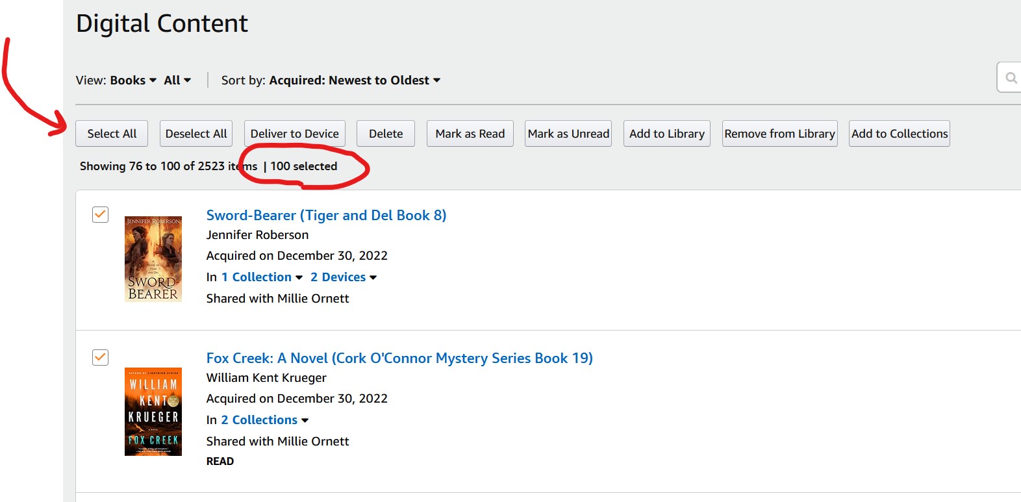Change the Sort by Acquired dropdown
Image resolution: width=1021 pixels, height=502 pixels.
point(355,80)
